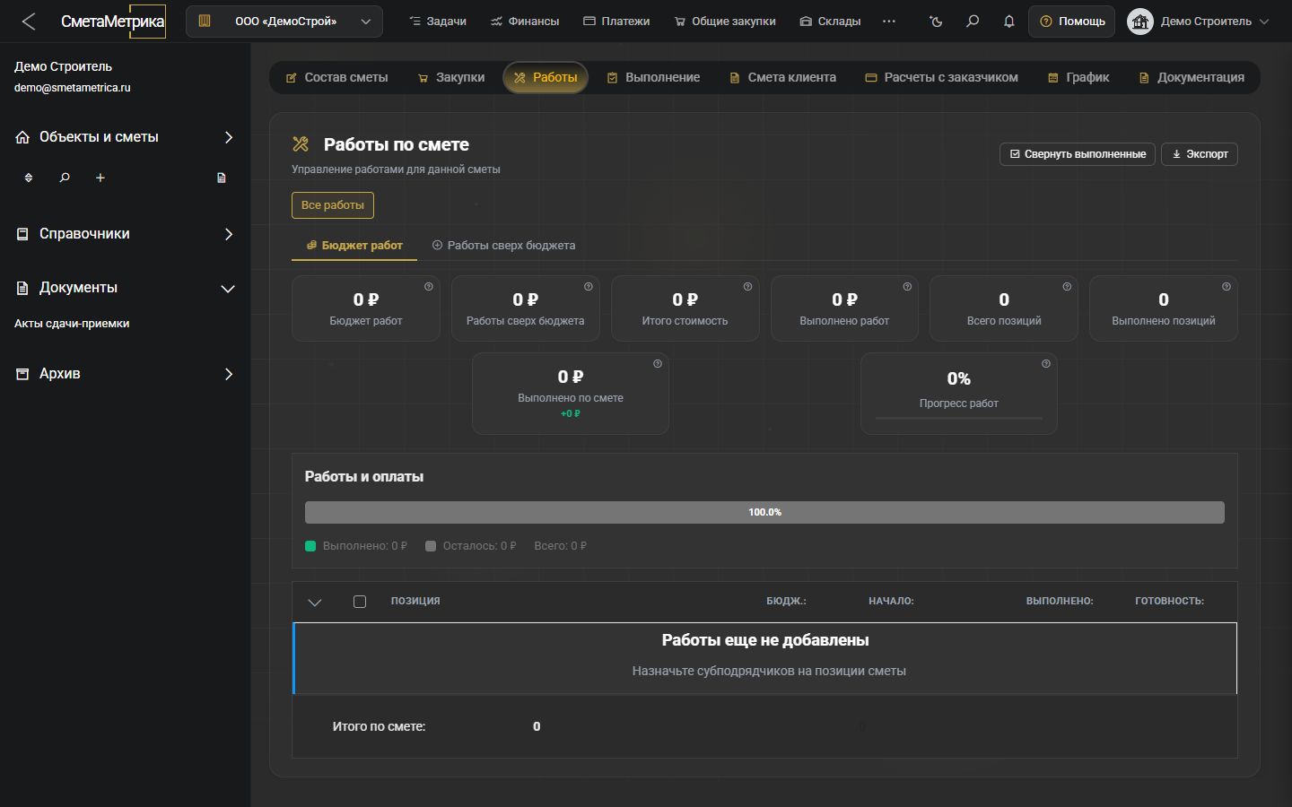Add new object with sidebar plus icon
The height and width of the screenshot is (807, 1292).
(x=100, y=178)
